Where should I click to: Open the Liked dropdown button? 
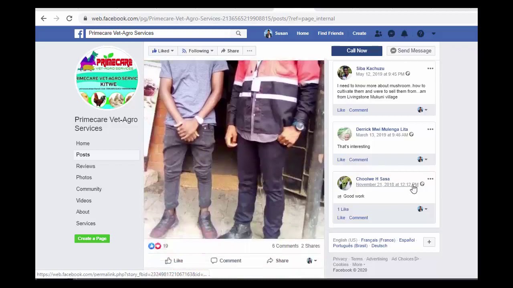(163, 51)
